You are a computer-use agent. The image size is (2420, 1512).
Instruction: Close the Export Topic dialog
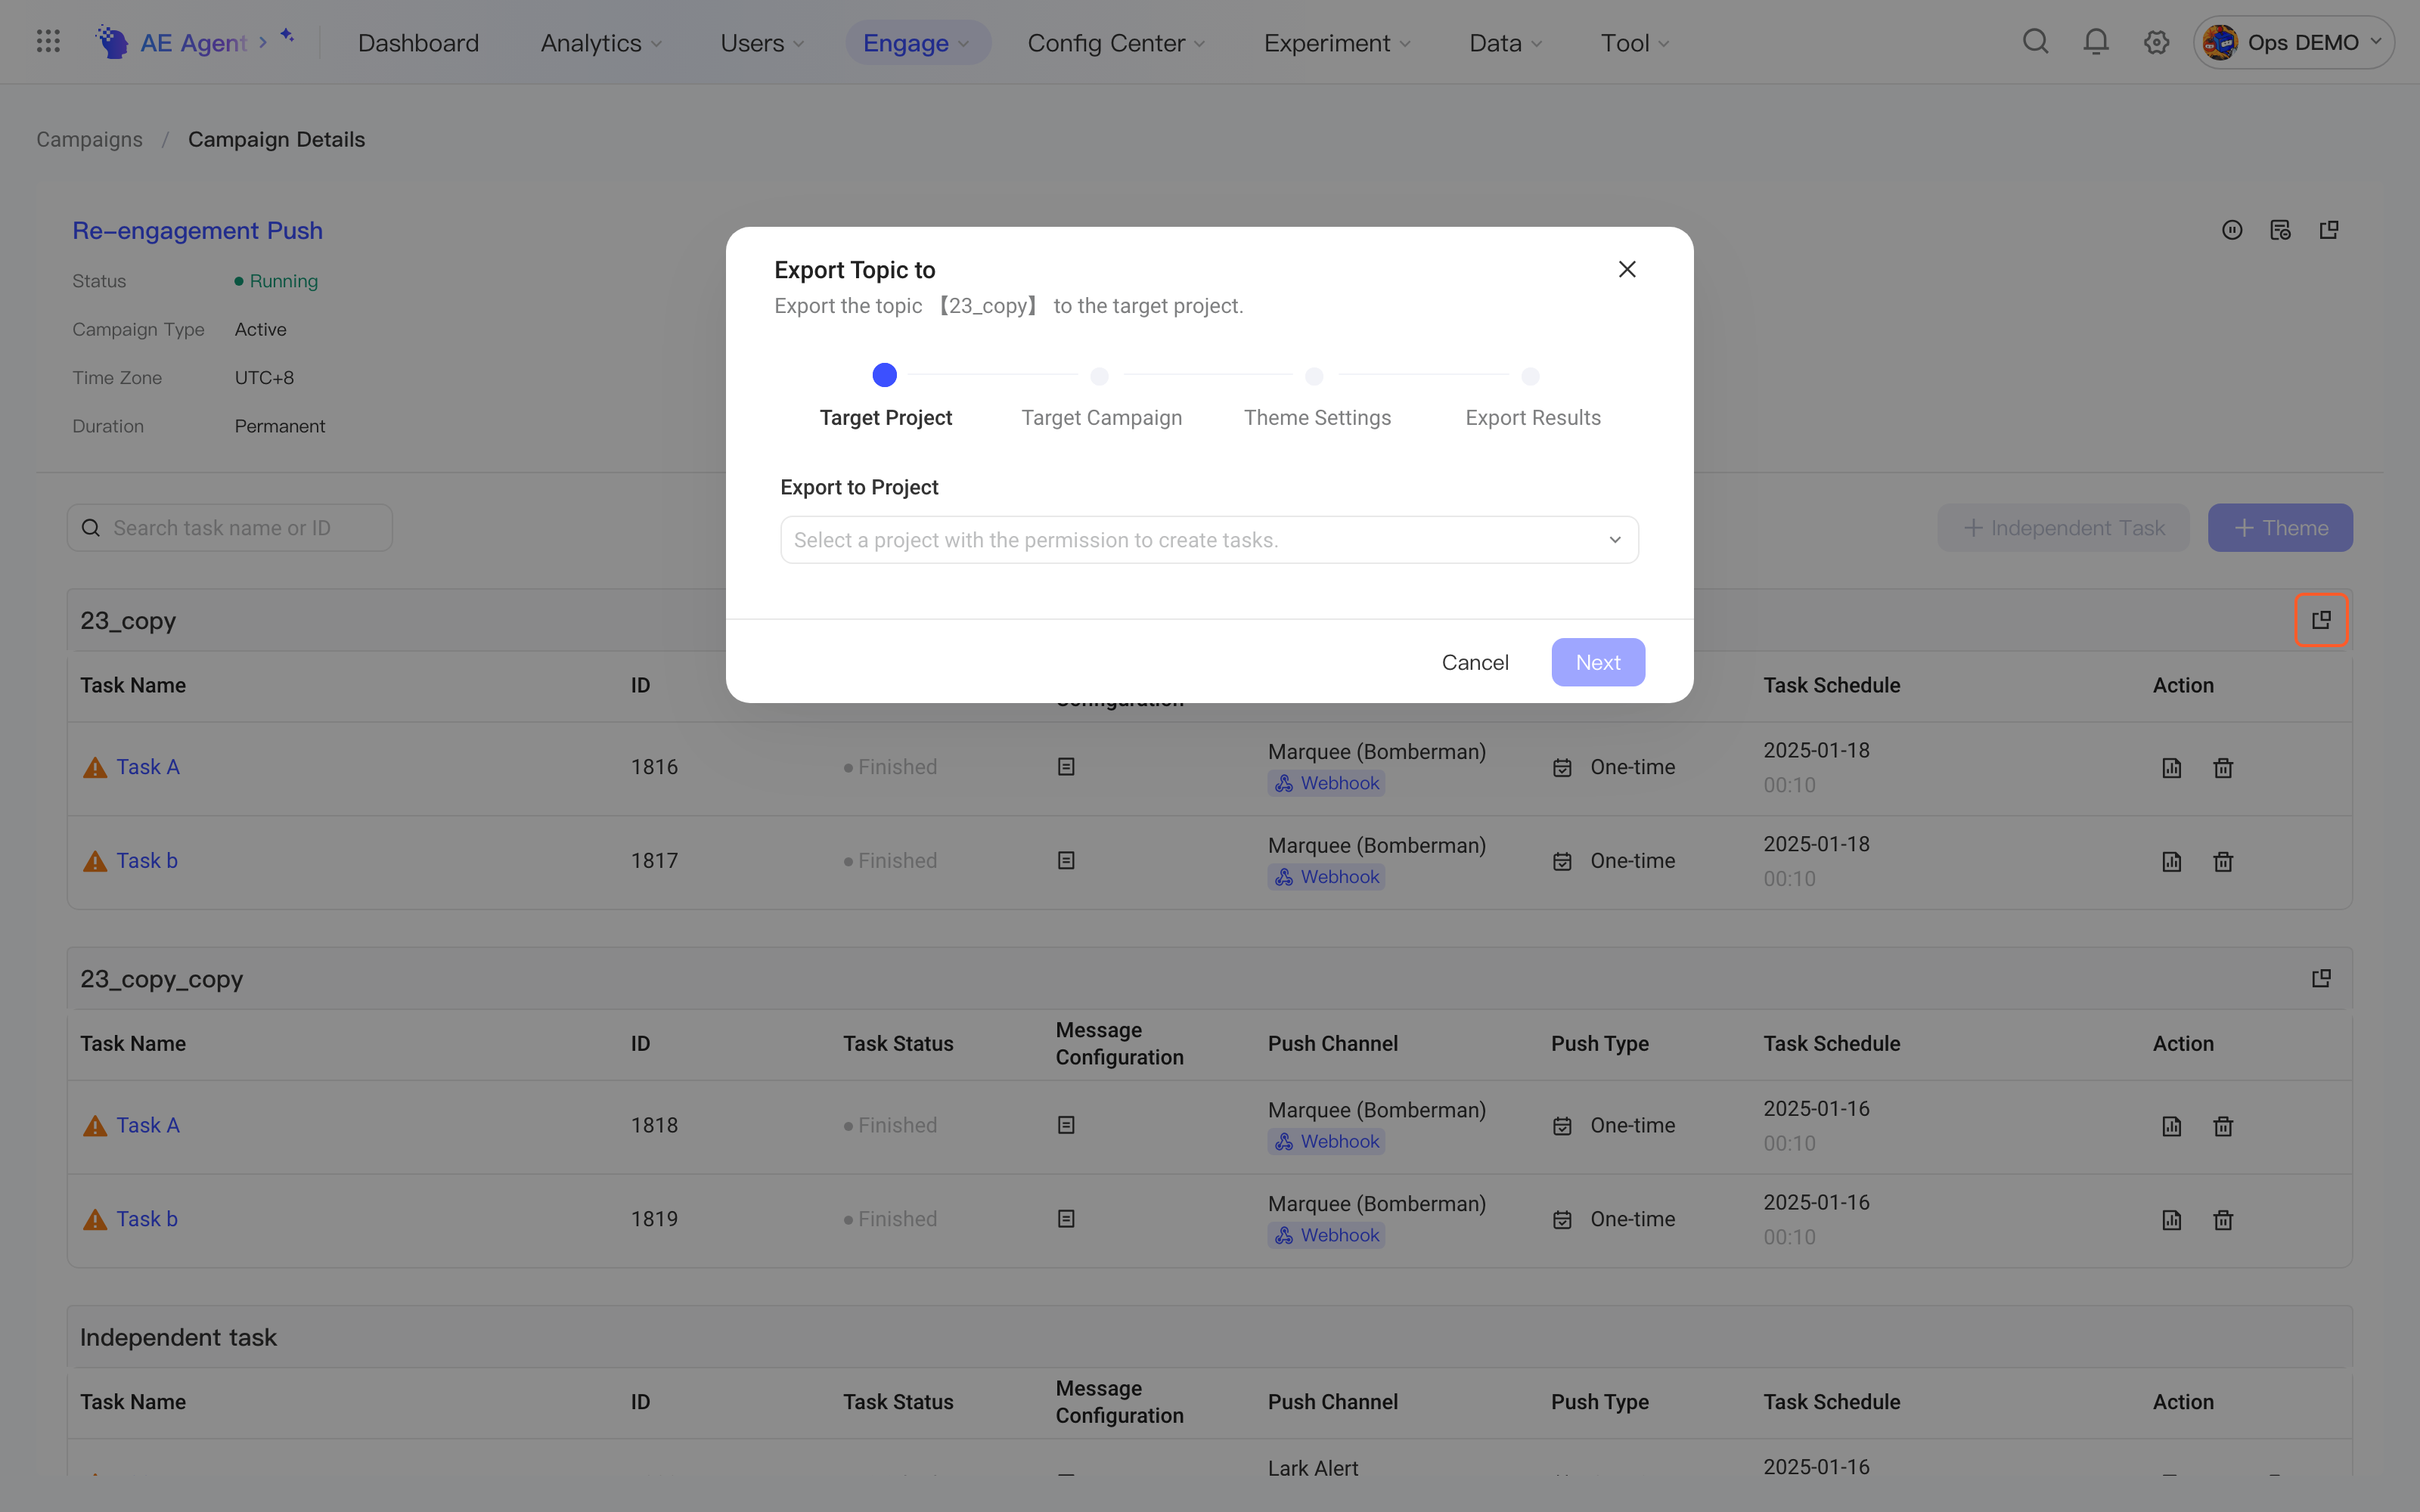coord(1627,269)
